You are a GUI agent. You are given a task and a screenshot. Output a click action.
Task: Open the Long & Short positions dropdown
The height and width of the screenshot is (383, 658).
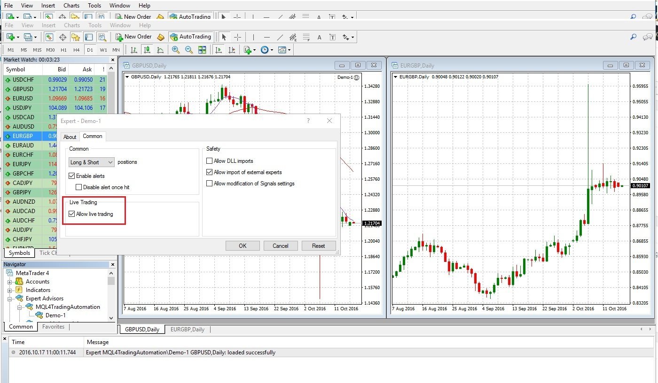click(x=92, y=162)
